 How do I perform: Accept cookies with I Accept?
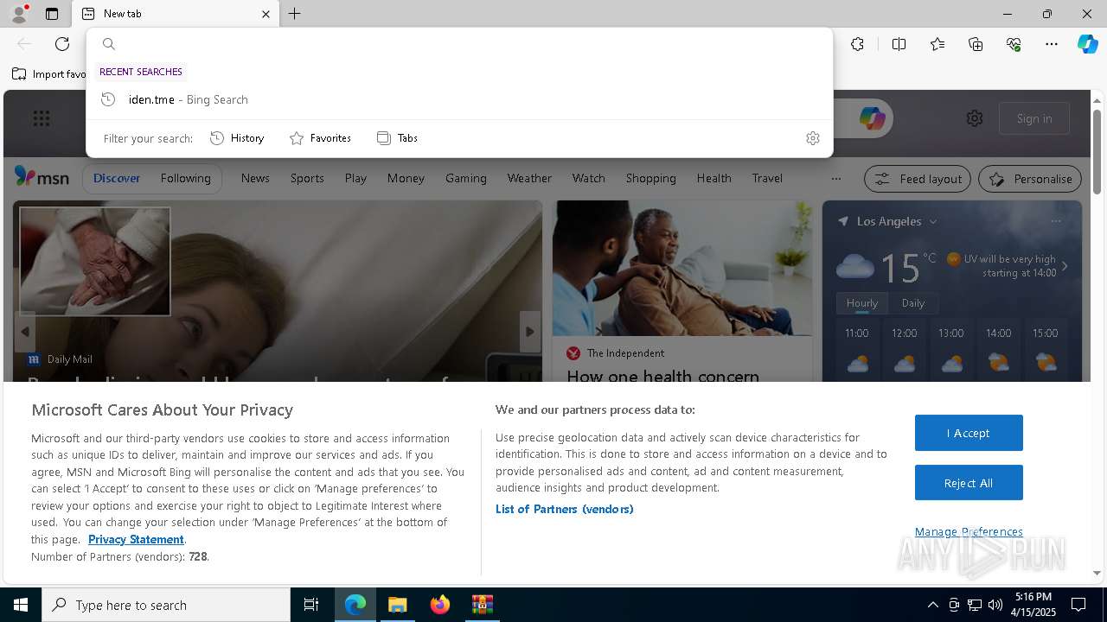[969, 433]
